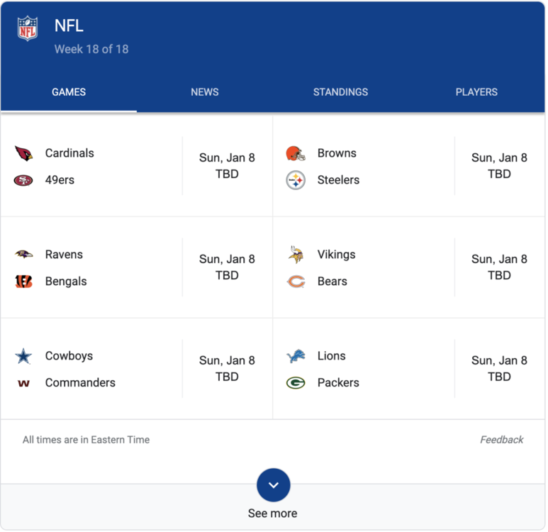This screenshot has width=548, height=532.
Task: Click the Green Bay Packers logo
Action: (296, 383)
